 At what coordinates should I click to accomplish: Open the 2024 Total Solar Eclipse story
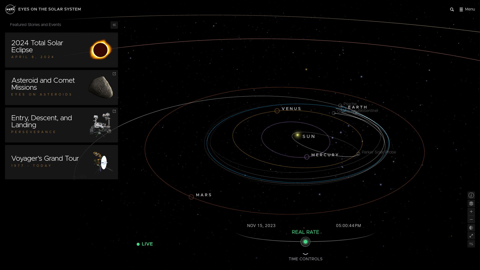(x=61, y=50)
